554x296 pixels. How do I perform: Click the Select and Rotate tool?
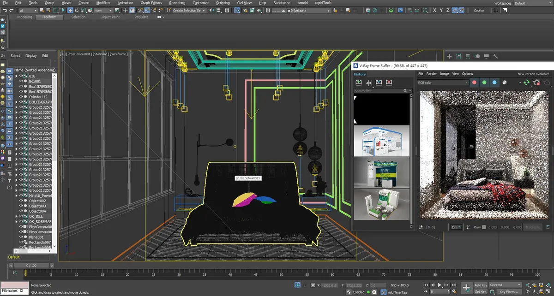coord(77,10)
